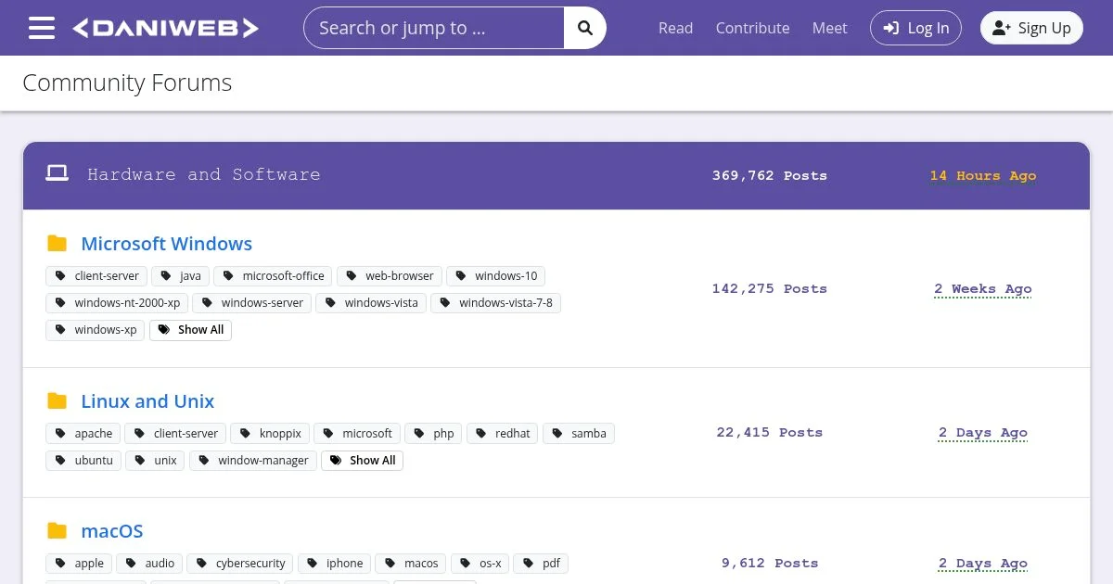
Task: Select the windows-vista-7-8 tag
Action: pyautogui.click(x=495, y=303)
